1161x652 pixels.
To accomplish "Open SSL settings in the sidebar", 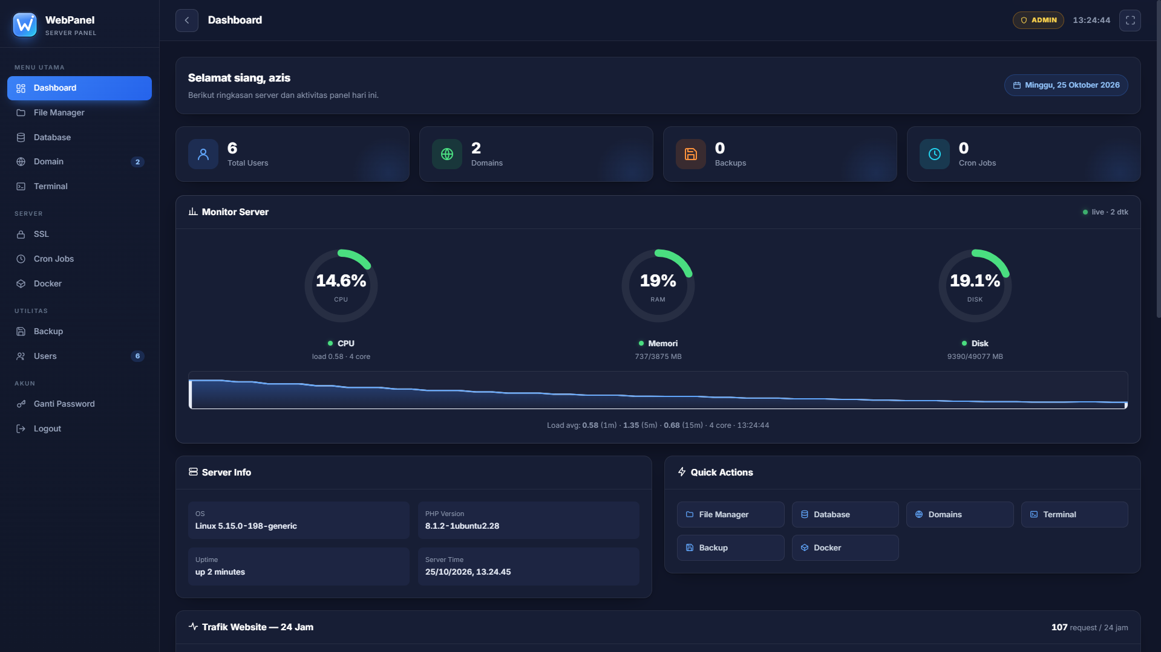I will click(x=79, y=234).
